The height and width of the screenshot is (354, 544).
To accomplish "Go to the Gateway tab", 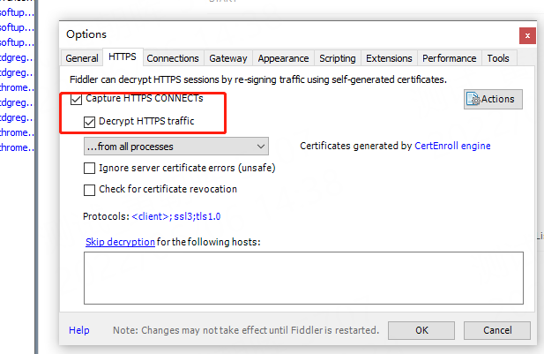I will [228, 58].
